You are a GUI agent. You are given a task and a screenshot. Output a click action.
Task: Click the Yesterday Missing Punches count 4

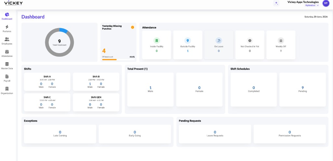click(104, 51)
